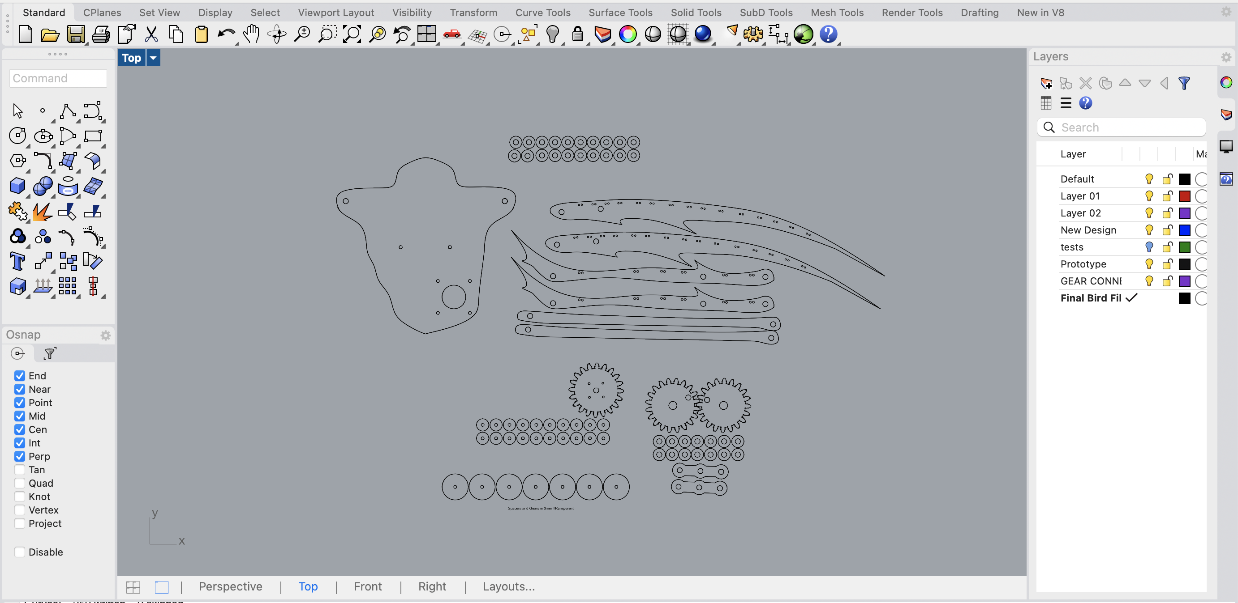Click the layer filter funnel icon

click(x=1184, y=84)
